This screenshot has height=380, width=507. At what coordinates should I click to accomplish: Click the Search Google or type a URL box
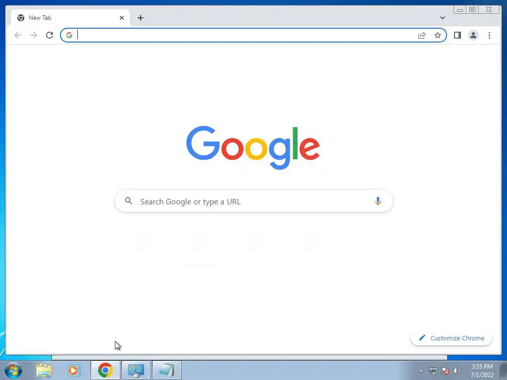click(x=253, y=201)
